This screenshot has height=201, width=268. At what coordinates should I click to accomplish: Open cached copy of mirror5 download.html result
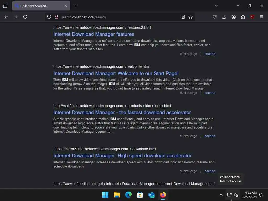point(210,171)
